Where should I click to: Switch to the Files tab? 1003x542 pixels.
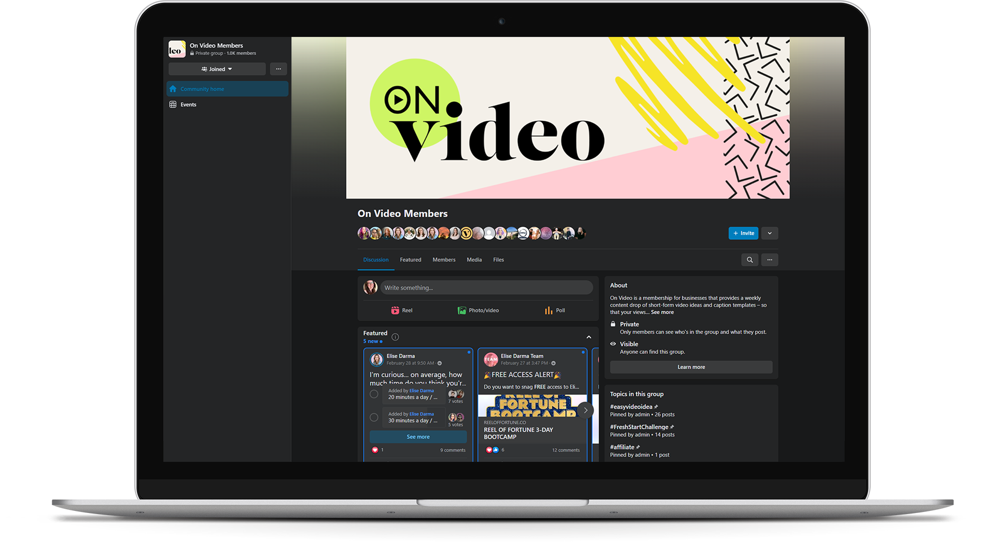coord(498,259)
